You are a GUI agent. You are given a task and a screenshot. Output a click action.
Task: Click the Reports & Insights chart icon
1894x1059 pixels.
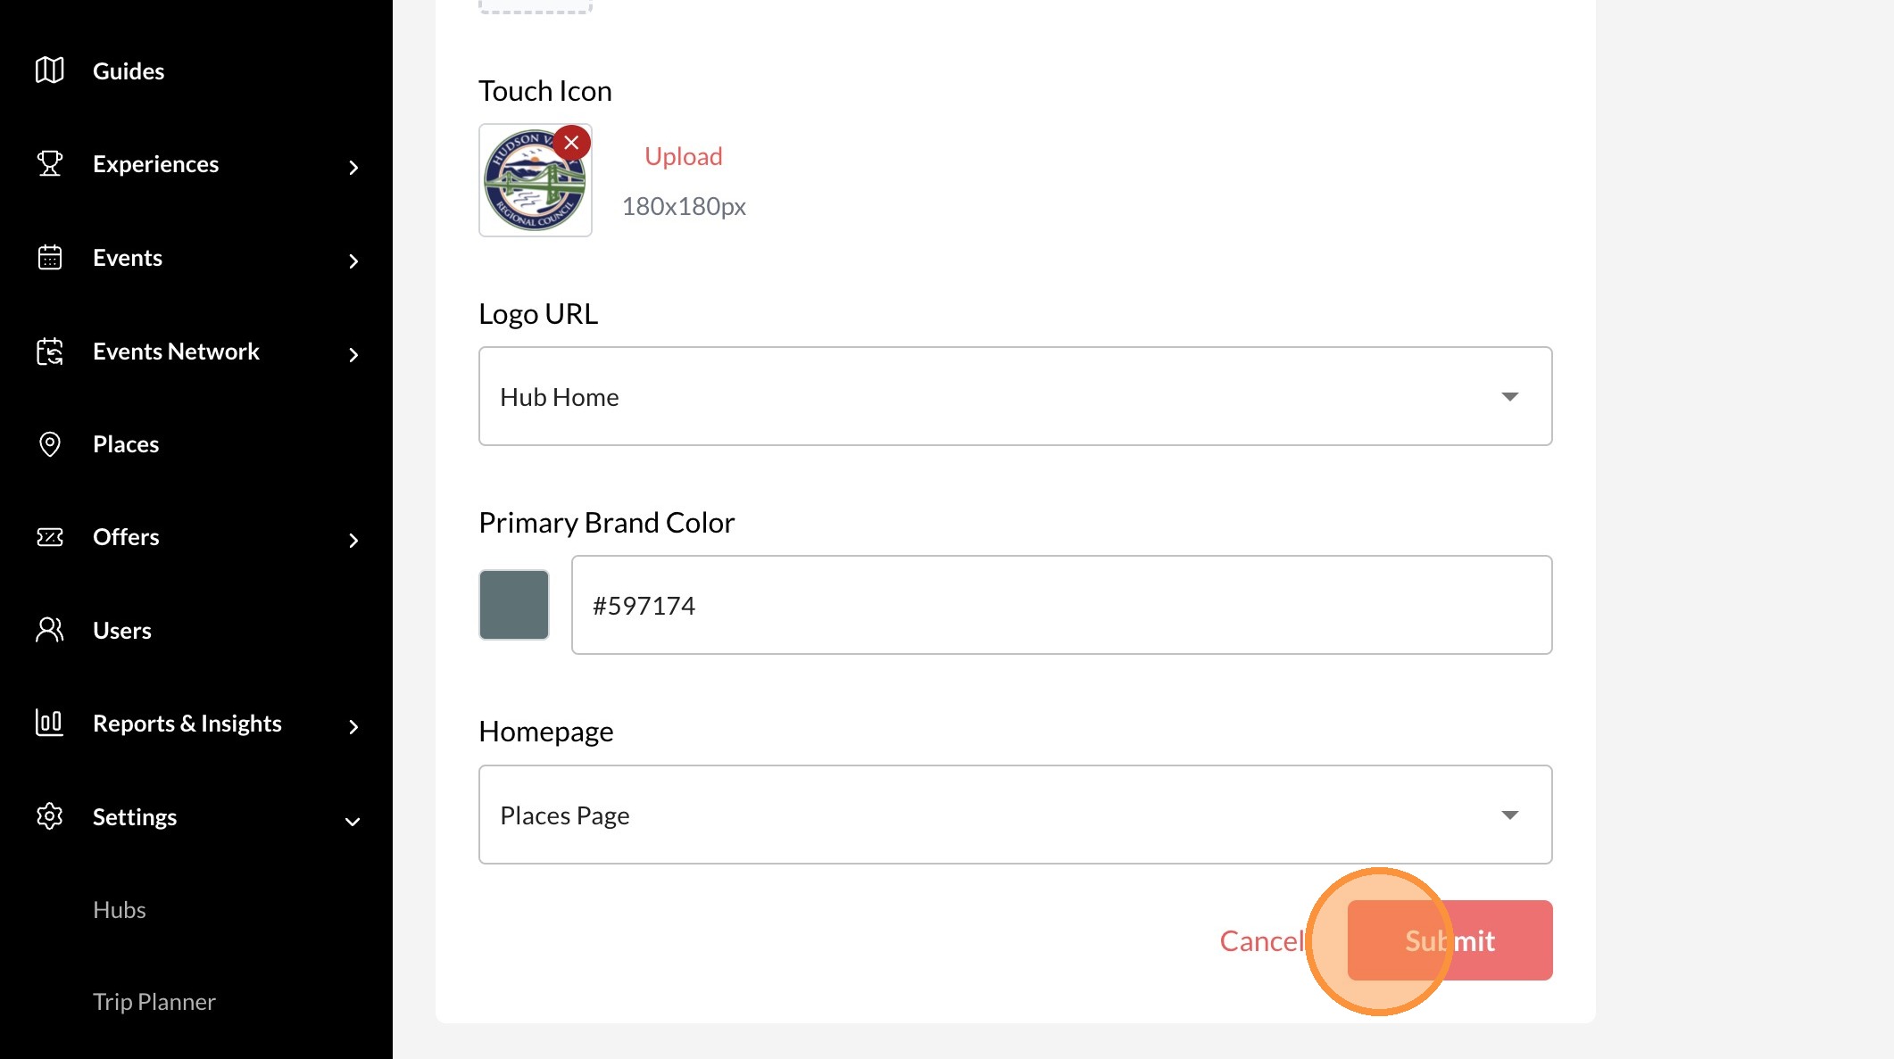coord(50,723)
